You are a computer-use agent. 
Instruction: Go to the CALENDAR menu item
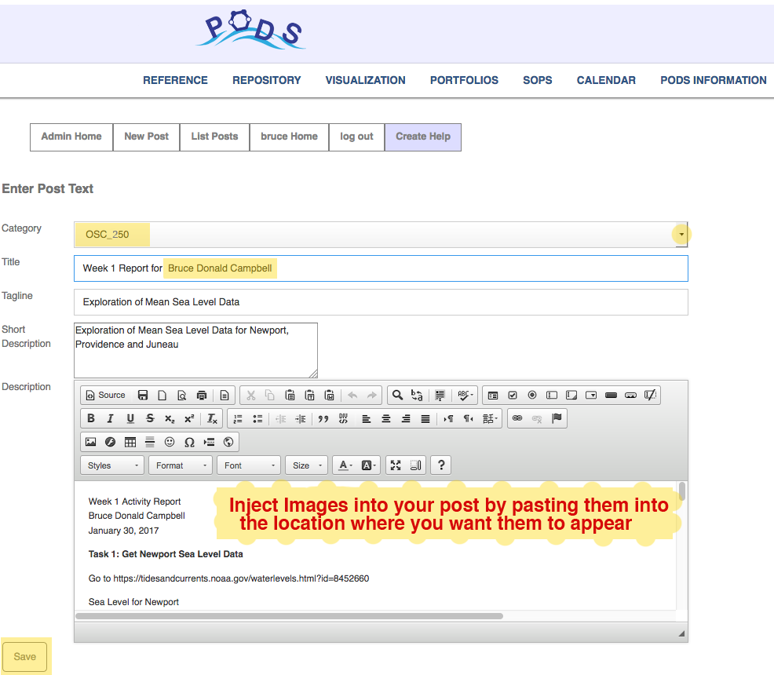tap(605, 80)
